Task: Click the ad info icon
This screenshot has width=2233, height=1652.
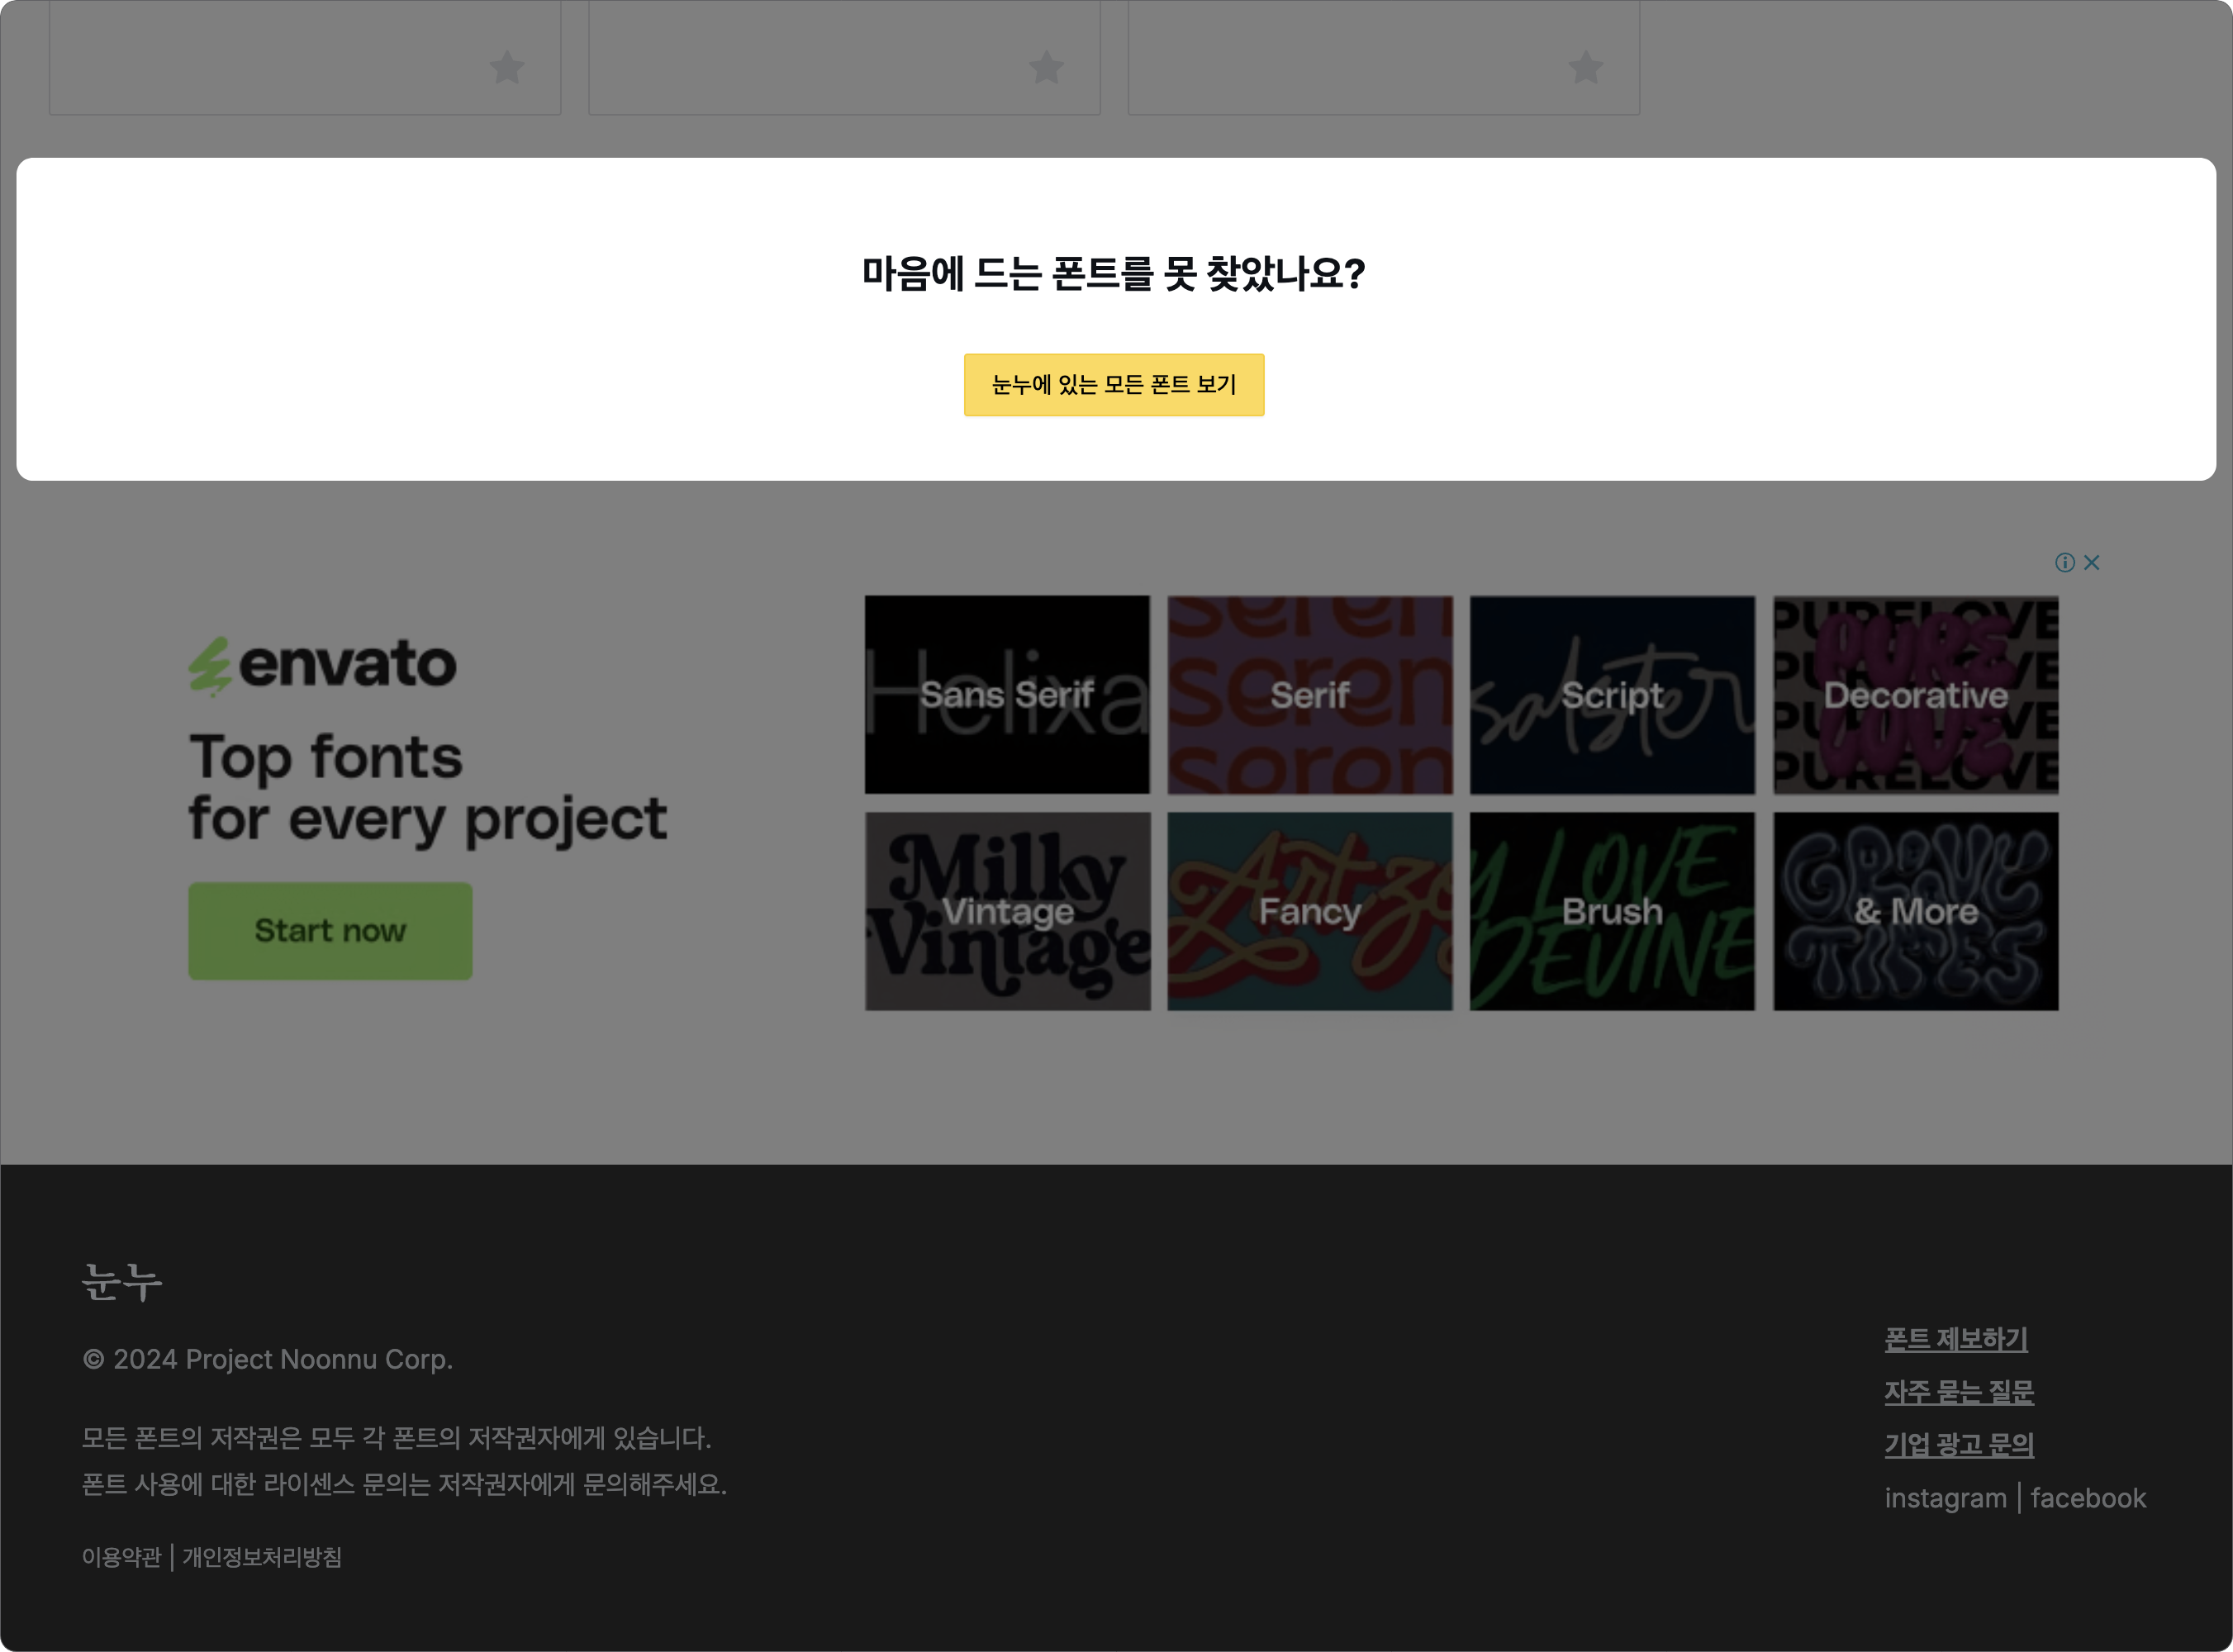Action: click(2064, 563)
